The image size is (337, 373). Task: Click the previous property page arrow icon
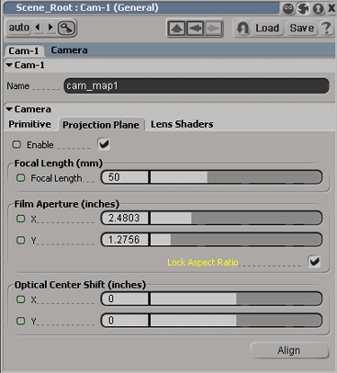click(195, 29)
